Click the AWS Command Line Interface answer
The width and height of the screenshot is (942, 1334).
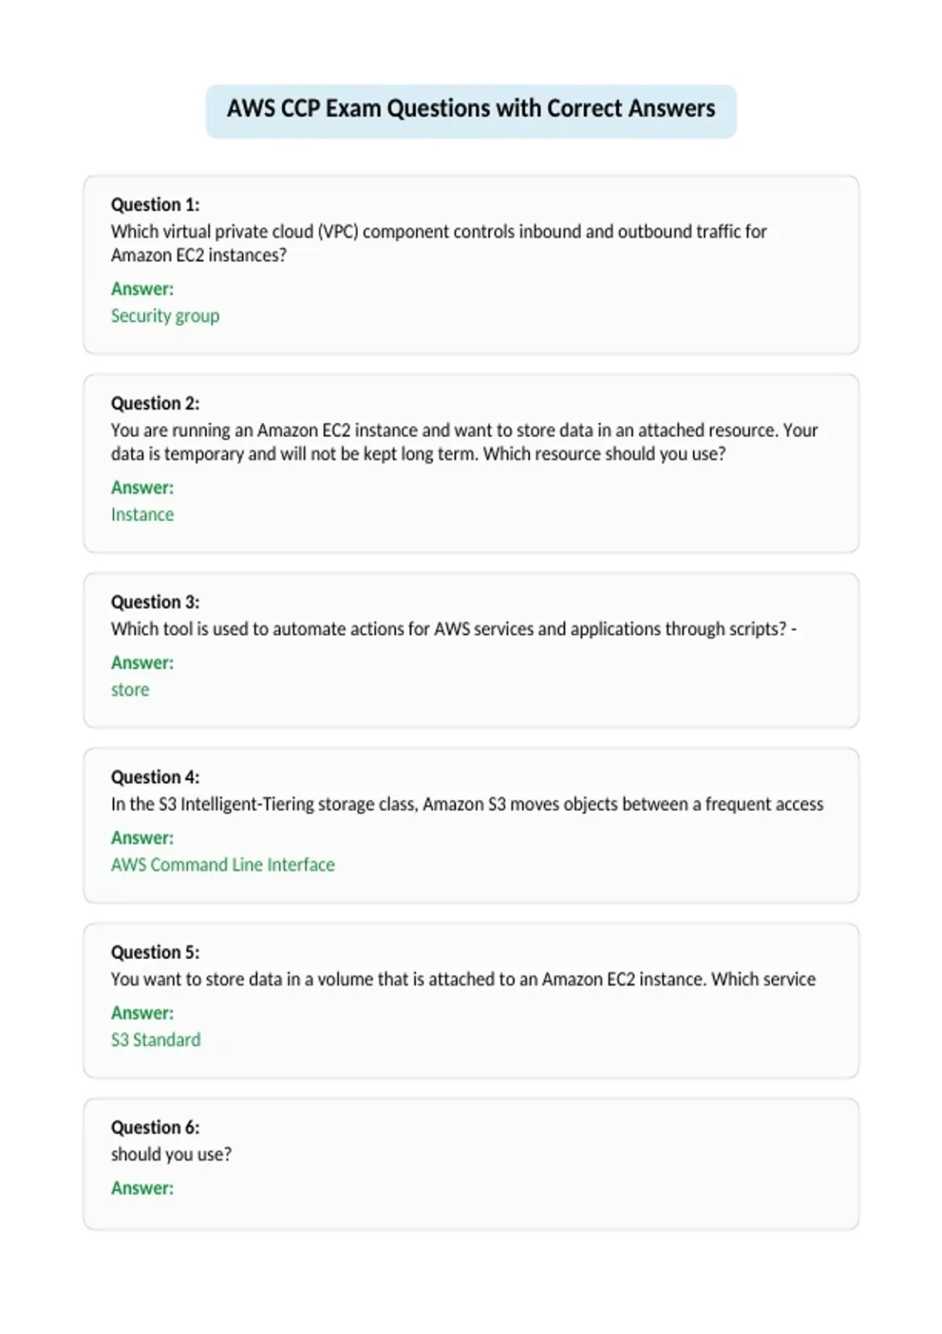click(x=223, y=865)
